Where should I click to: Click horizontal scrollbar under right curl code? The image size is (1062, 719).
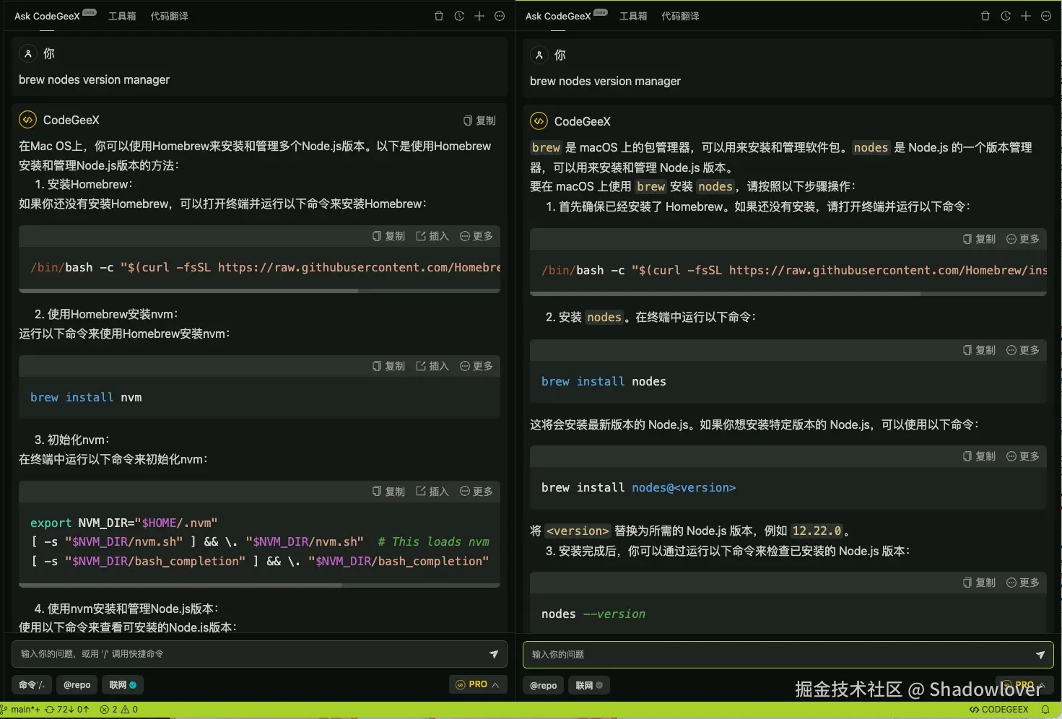[x=725, y=294]
